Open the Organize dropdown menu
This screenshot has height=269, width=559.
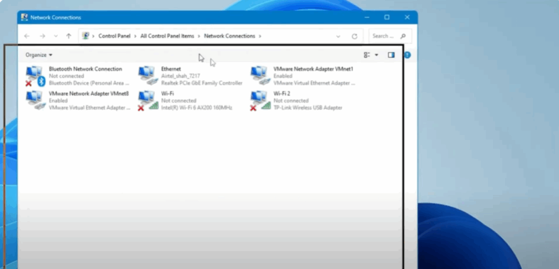click(x=39, y=55)
